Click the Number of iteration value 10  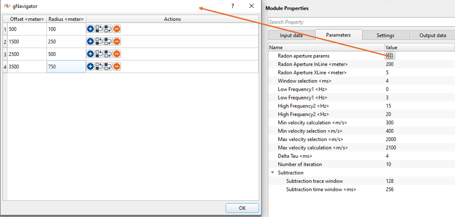point(389,164)
